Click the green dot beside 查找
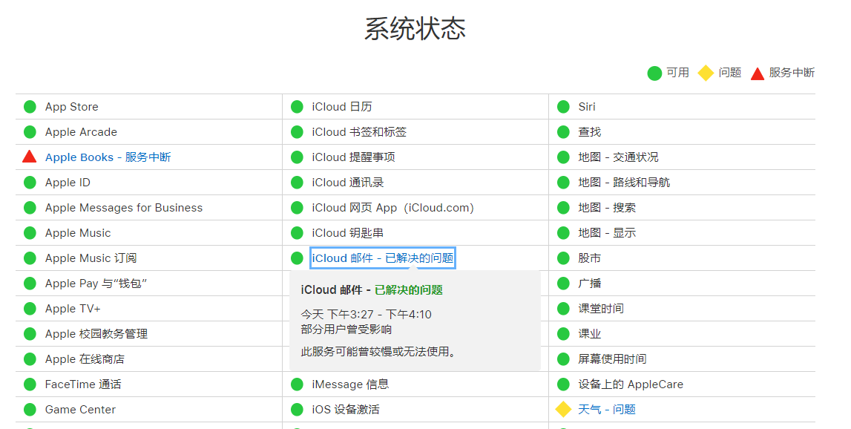This screenshot has height=429, width=851. (563, 132)
